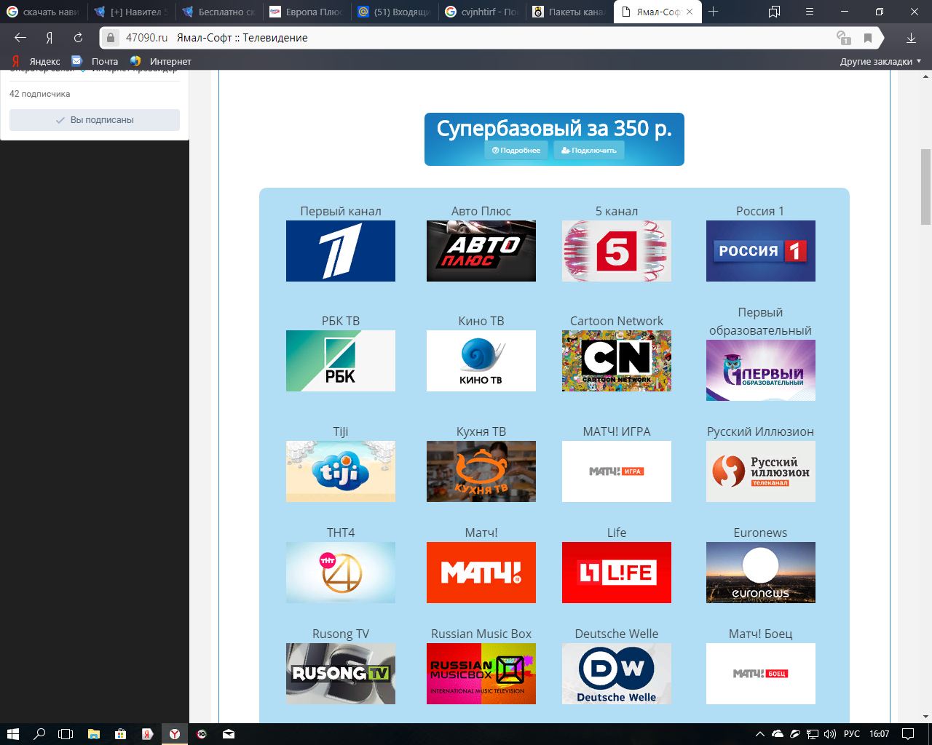Image resolution: width=932 pixels, height=745 pixels.
Task: Open the Почта bookmark
Action: coord(95,61)
